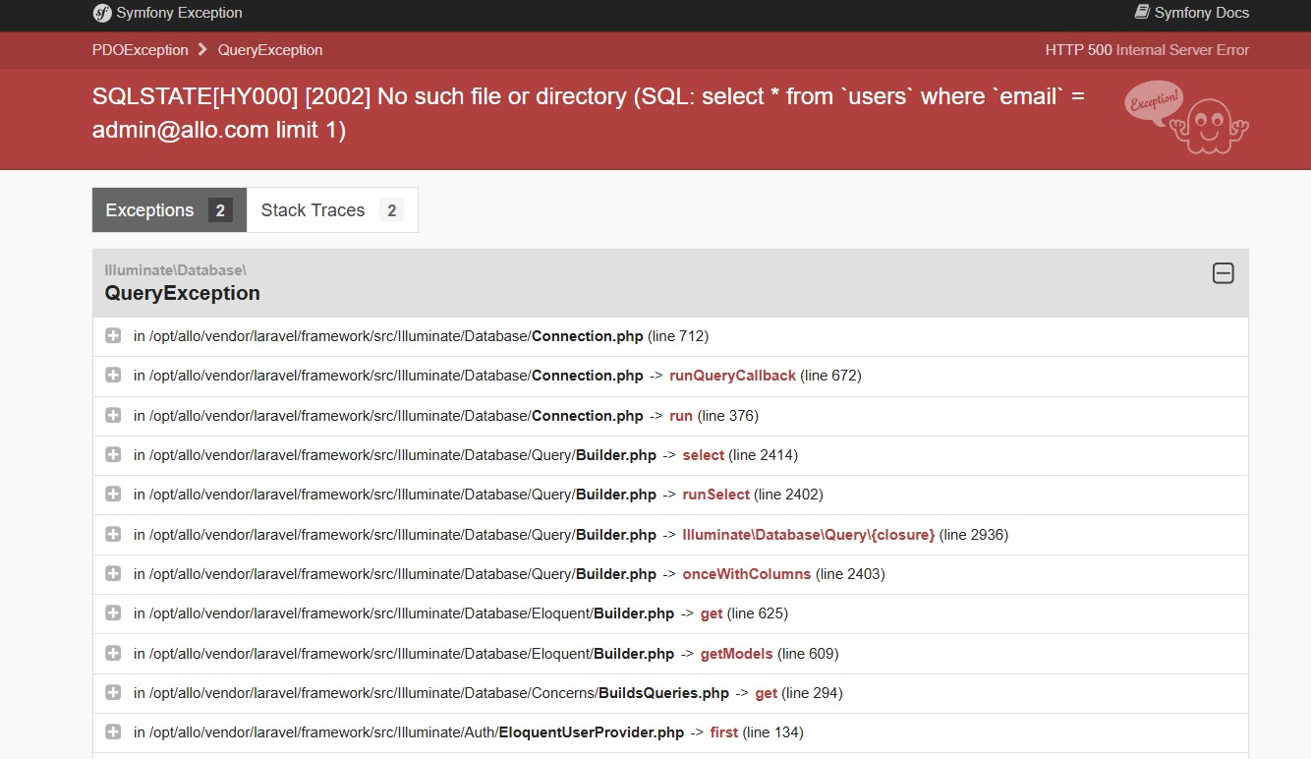The width and height of the screenshot is (1311, 759).
Task: Switch to the Exceptions tab
Action: (169, 210)
